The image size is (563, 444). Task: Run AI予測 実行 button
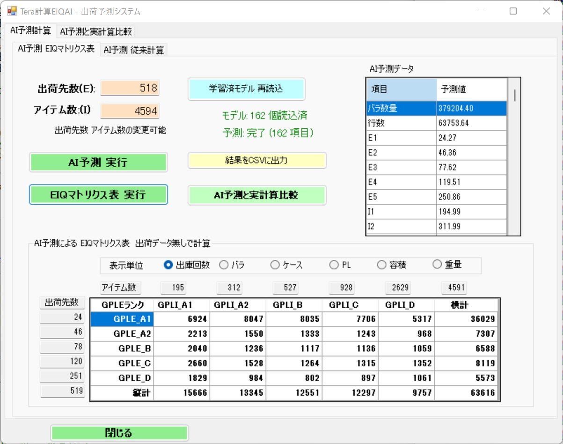(x=98, y=162)
